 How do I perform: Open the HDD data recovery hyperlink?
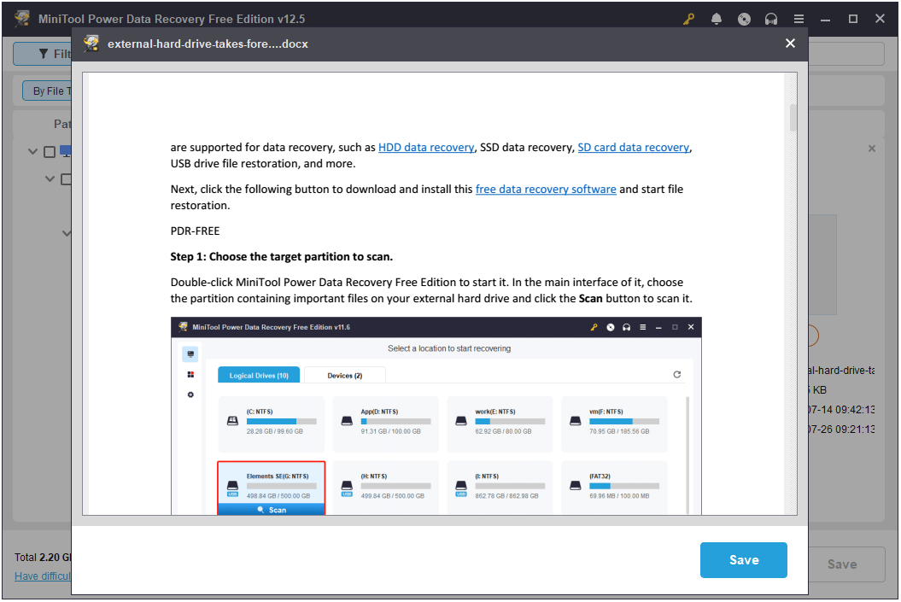[x=426, y=147]
